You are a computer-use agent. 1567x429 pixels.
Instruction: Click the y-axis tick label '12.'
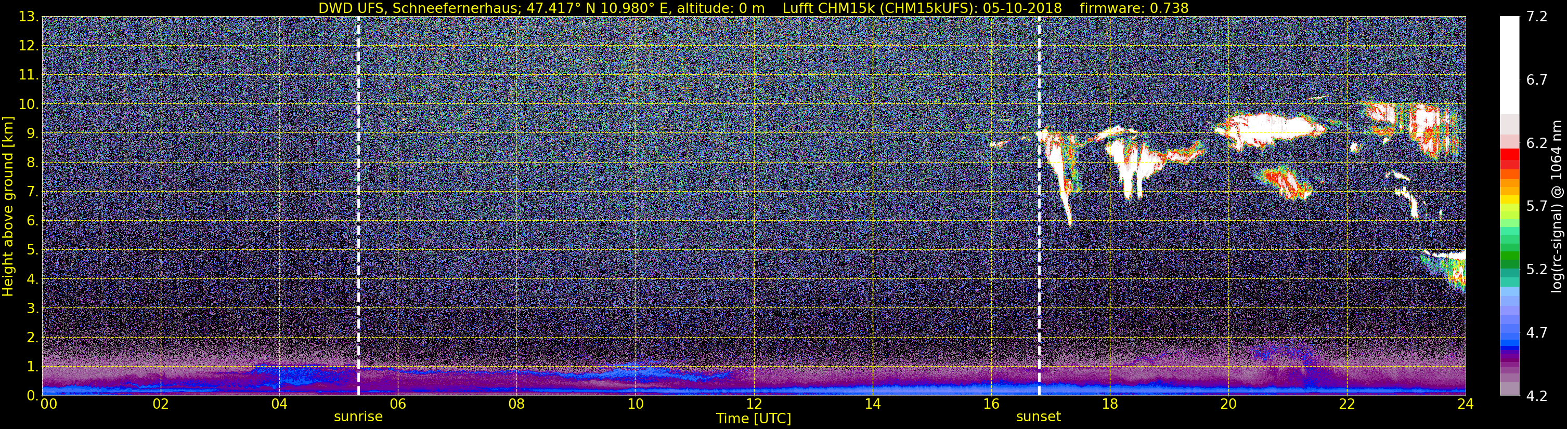point(29,46)
